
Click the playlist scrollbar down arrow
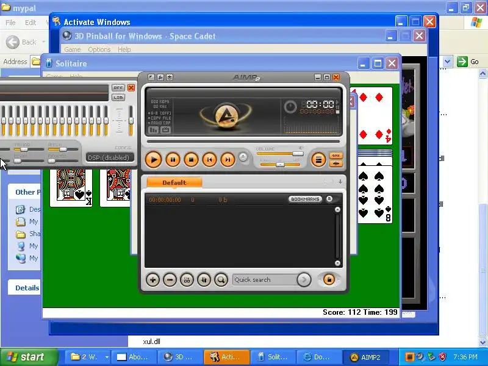337,264
